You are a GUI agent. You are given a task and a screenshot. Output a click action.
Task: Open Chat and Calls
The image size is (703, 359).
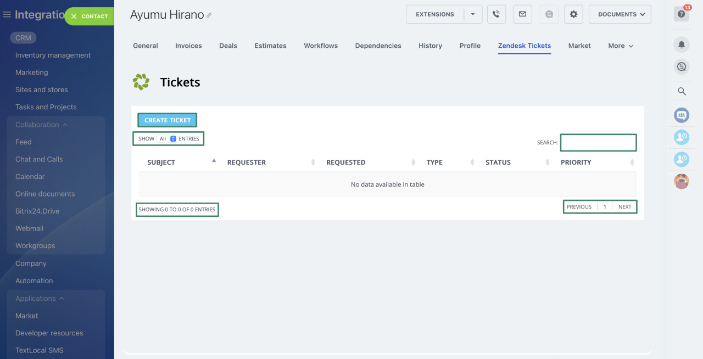39,159
